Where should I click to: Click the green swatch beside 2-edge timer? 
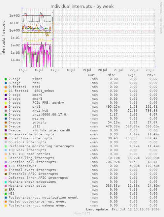[6, 79]
